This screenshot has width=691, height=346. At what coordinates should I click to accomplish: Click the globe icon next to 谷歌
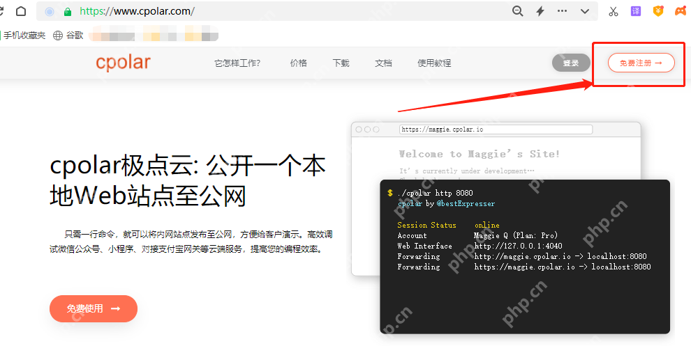58,36
